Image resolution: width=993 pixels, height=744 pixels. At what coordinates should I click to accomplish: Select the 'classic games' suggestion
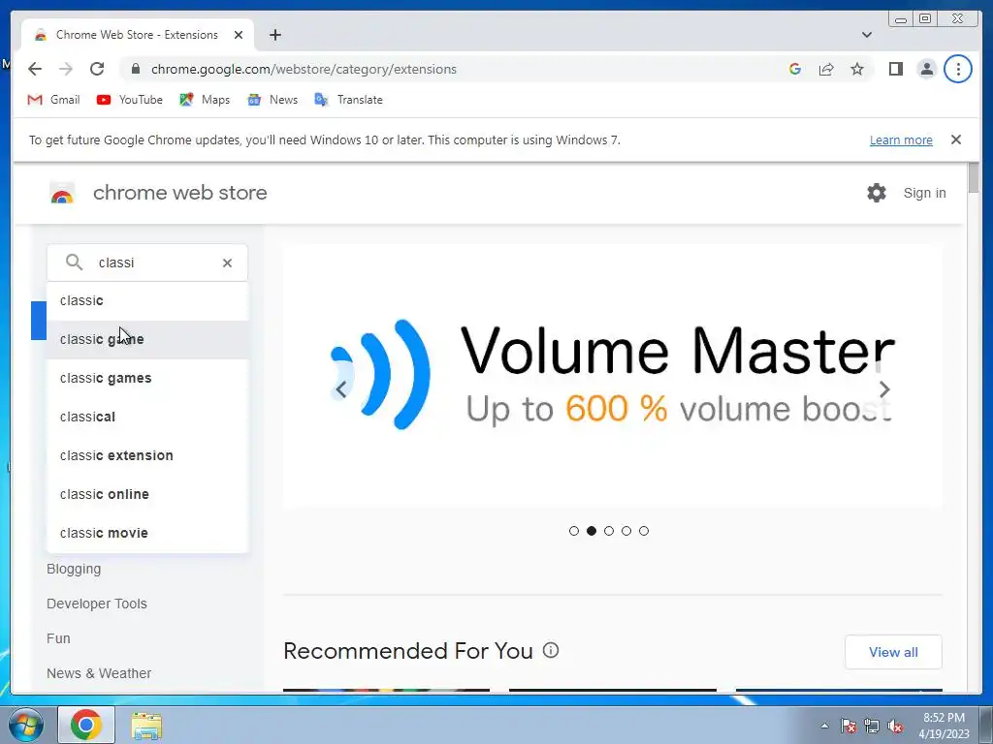coord(147,378)
